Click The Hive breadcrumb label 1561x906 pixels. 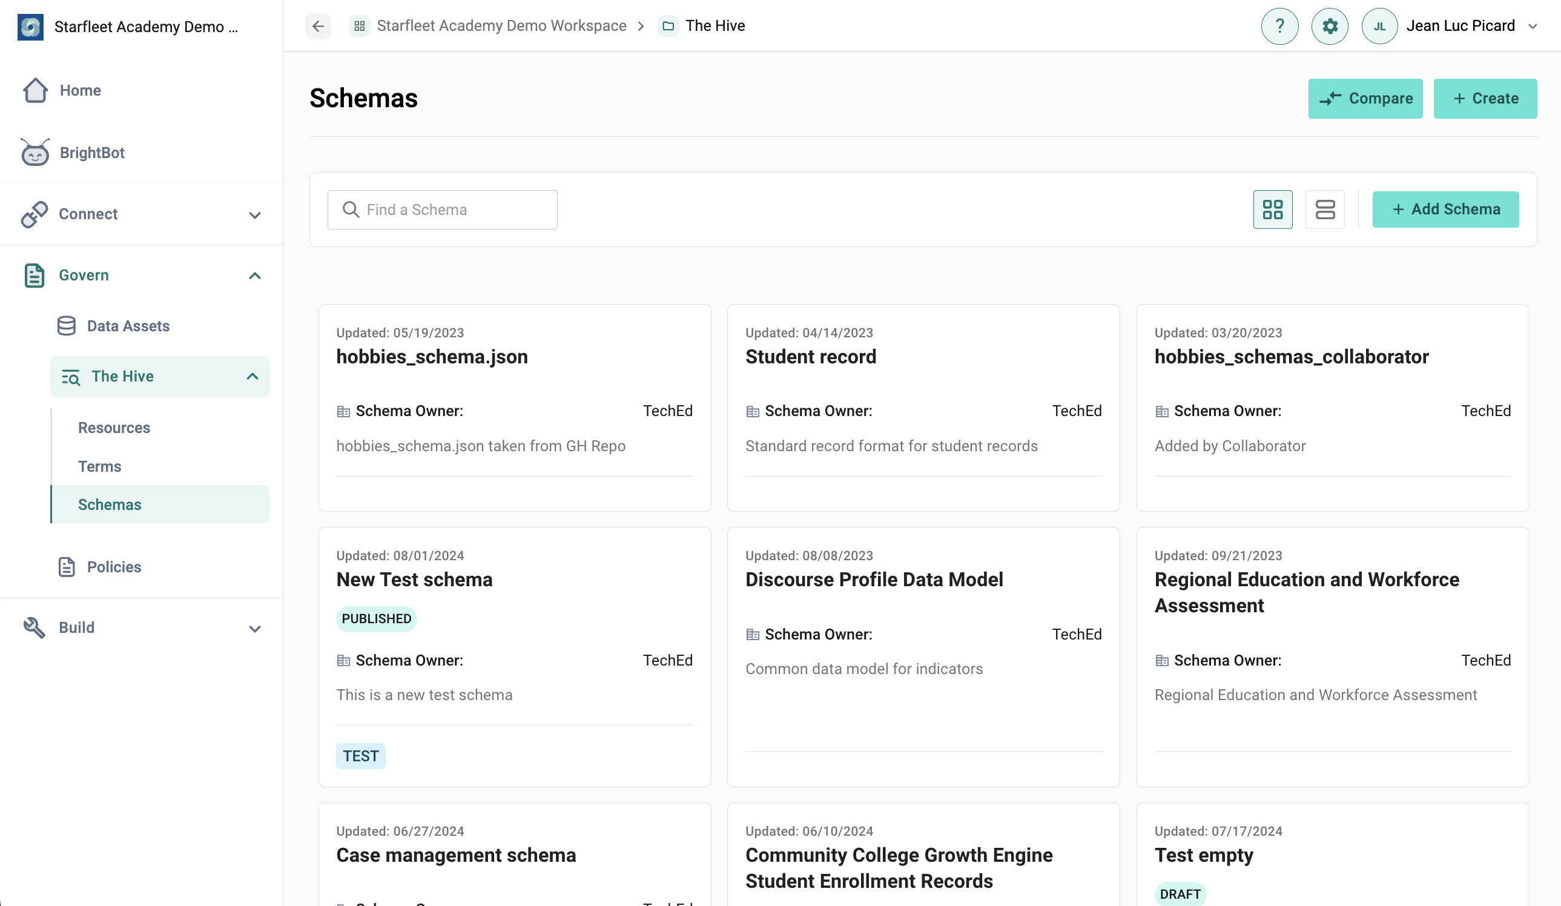pyautogui.click(x=715, y=26)
